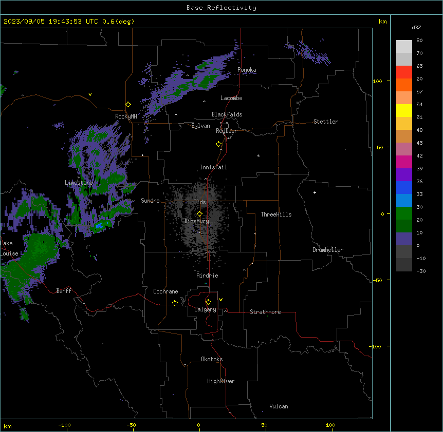
Task: Click the 2023/09/05 19:43:53 UTC timestamp
Action: 51,22
